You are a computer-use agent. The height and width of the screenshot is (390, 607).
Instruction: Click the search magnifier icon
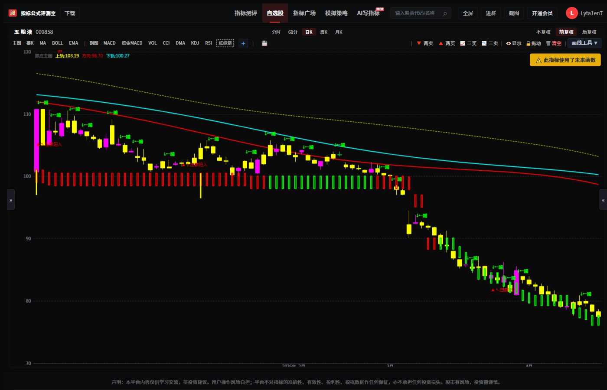pos(445,13)
